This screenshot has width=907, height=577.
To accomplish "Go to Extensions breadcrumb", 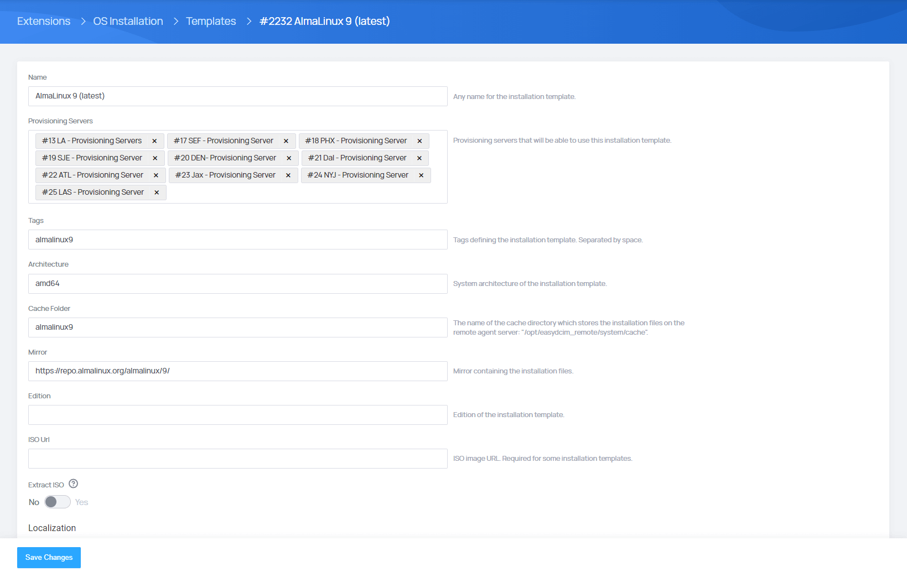I will [44, 21].
